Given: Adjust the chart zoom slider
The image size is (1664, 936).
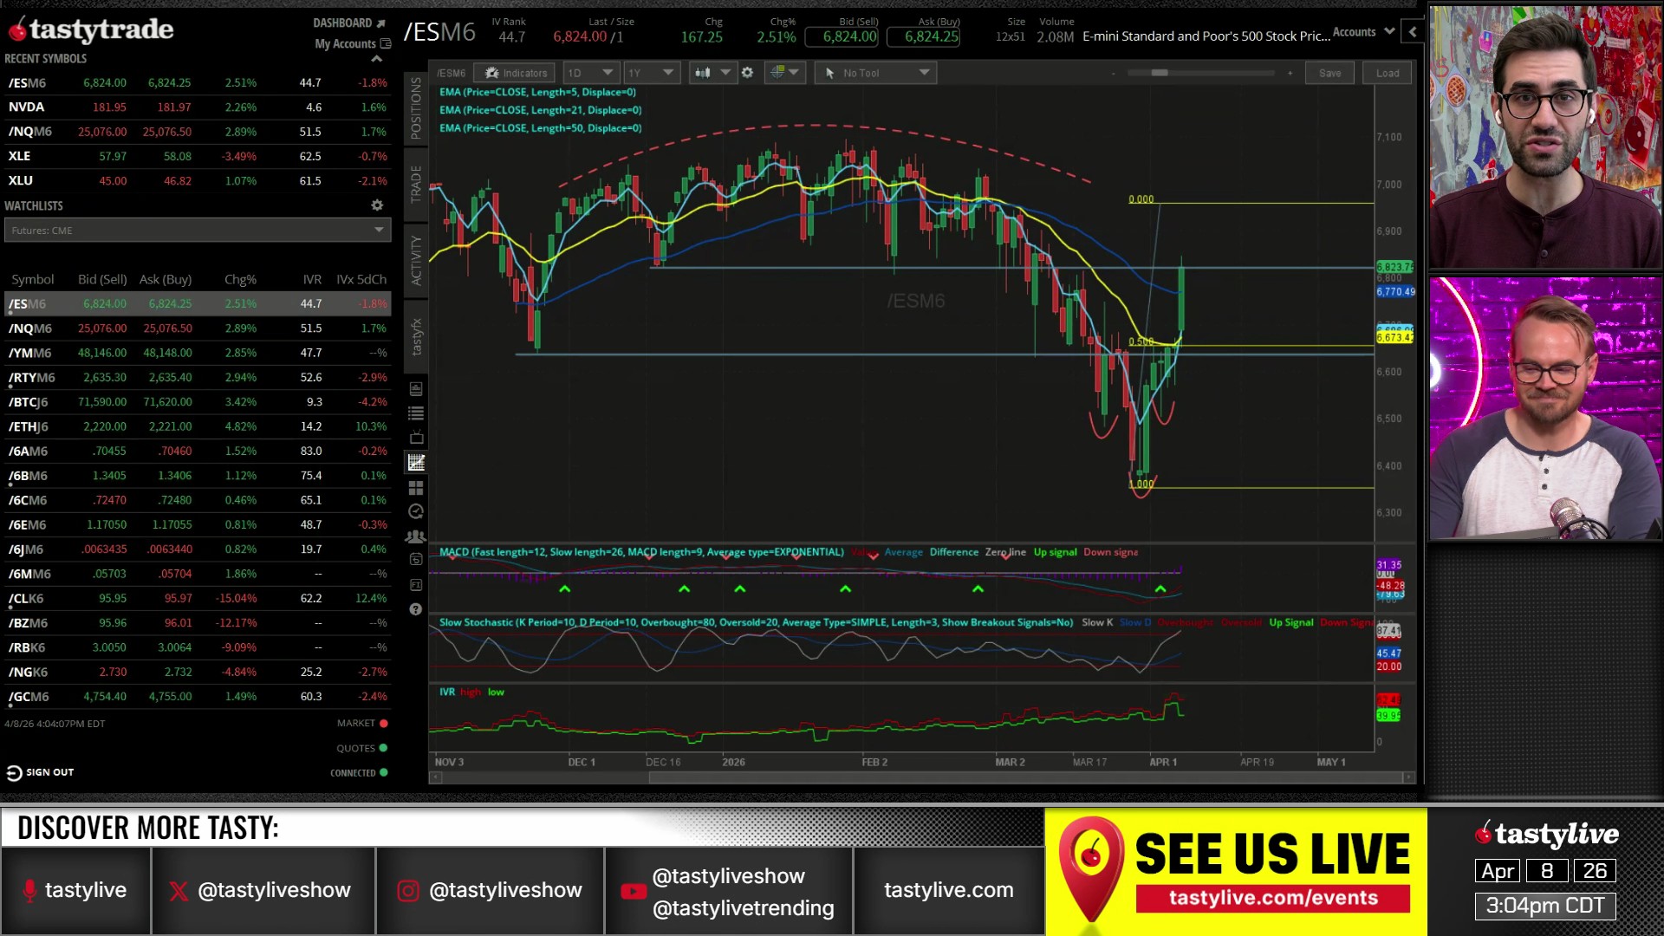Looking at the screenshot, I should (1159, 73).
